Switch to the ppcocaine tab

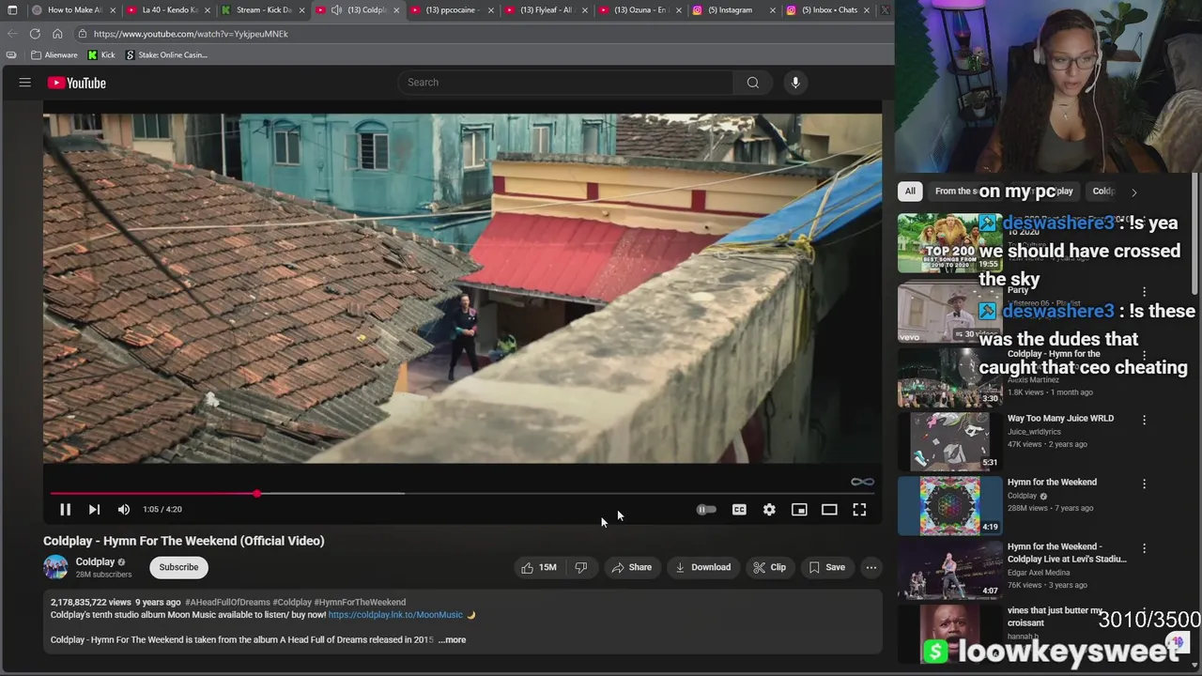tap(451, 10)
